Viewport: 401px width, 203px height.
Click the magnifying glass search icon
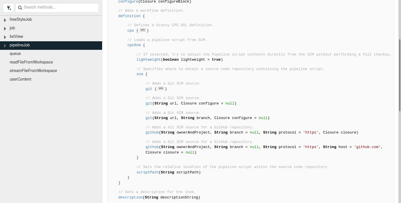coord(20,8)
